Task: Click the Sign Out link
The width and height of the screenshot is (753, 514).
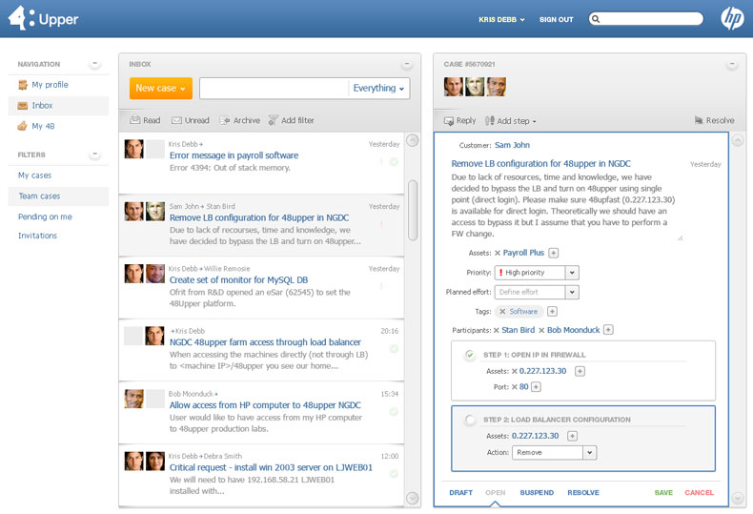Action: [x=556, y=20]
